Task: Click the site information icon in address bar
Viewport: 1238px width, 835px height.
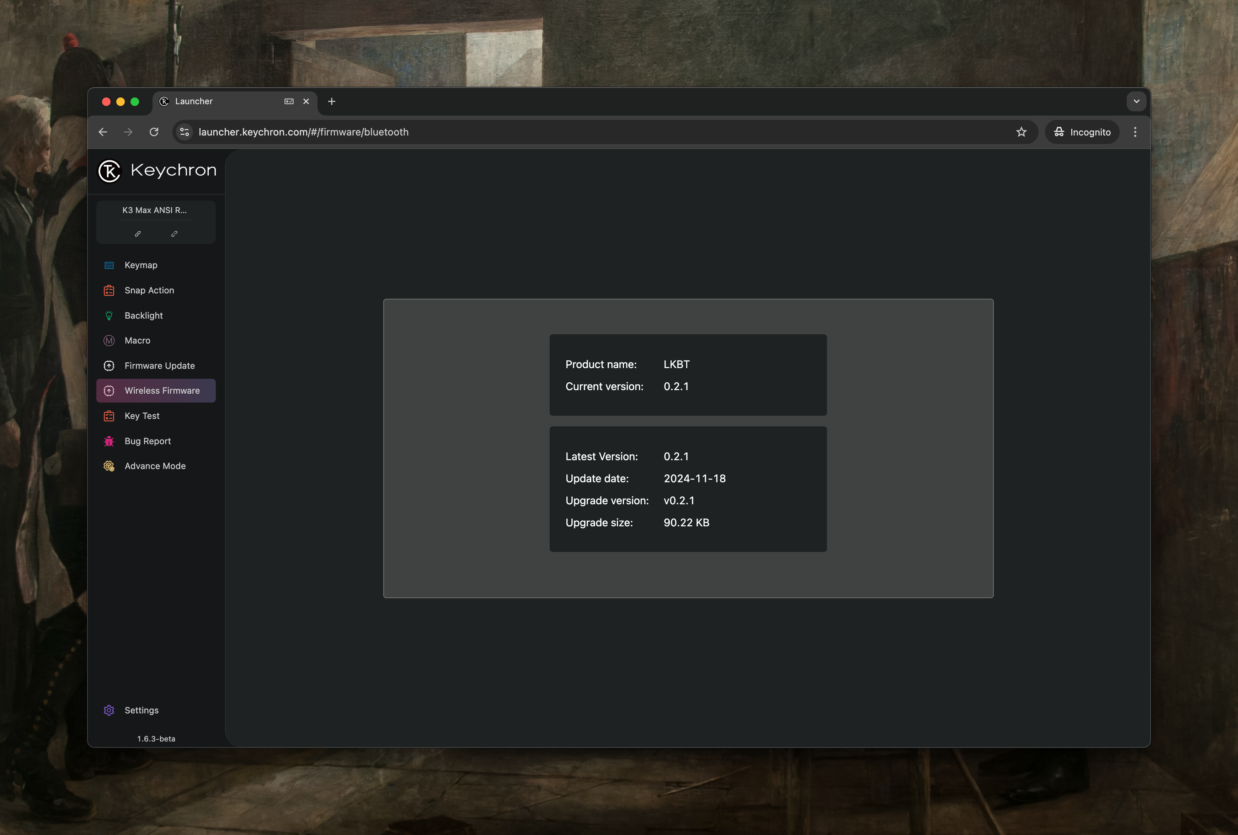Action: point(185,132)
